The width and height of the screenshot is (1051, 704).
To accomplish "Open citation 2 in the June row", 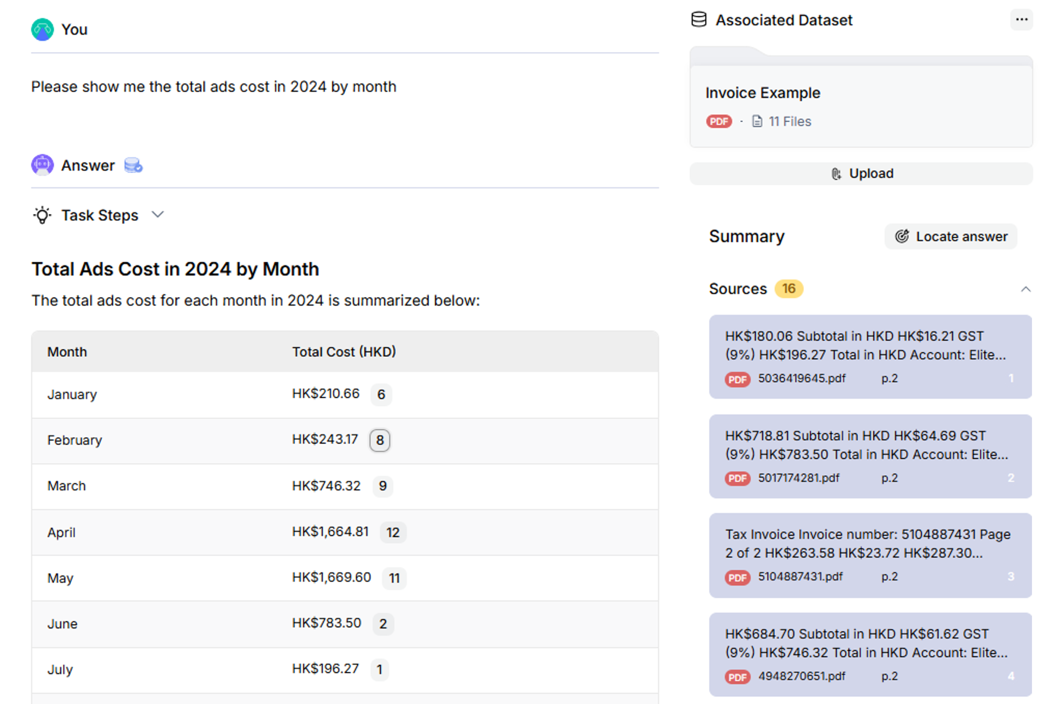I will pyautogui.click(x=383, y=624).
